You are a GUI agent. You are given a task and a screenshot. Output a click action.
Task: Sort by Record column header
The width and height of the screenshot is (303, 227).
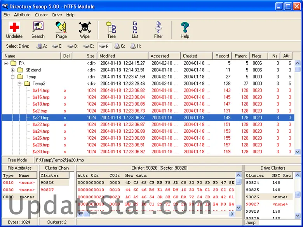pos(222,56)
